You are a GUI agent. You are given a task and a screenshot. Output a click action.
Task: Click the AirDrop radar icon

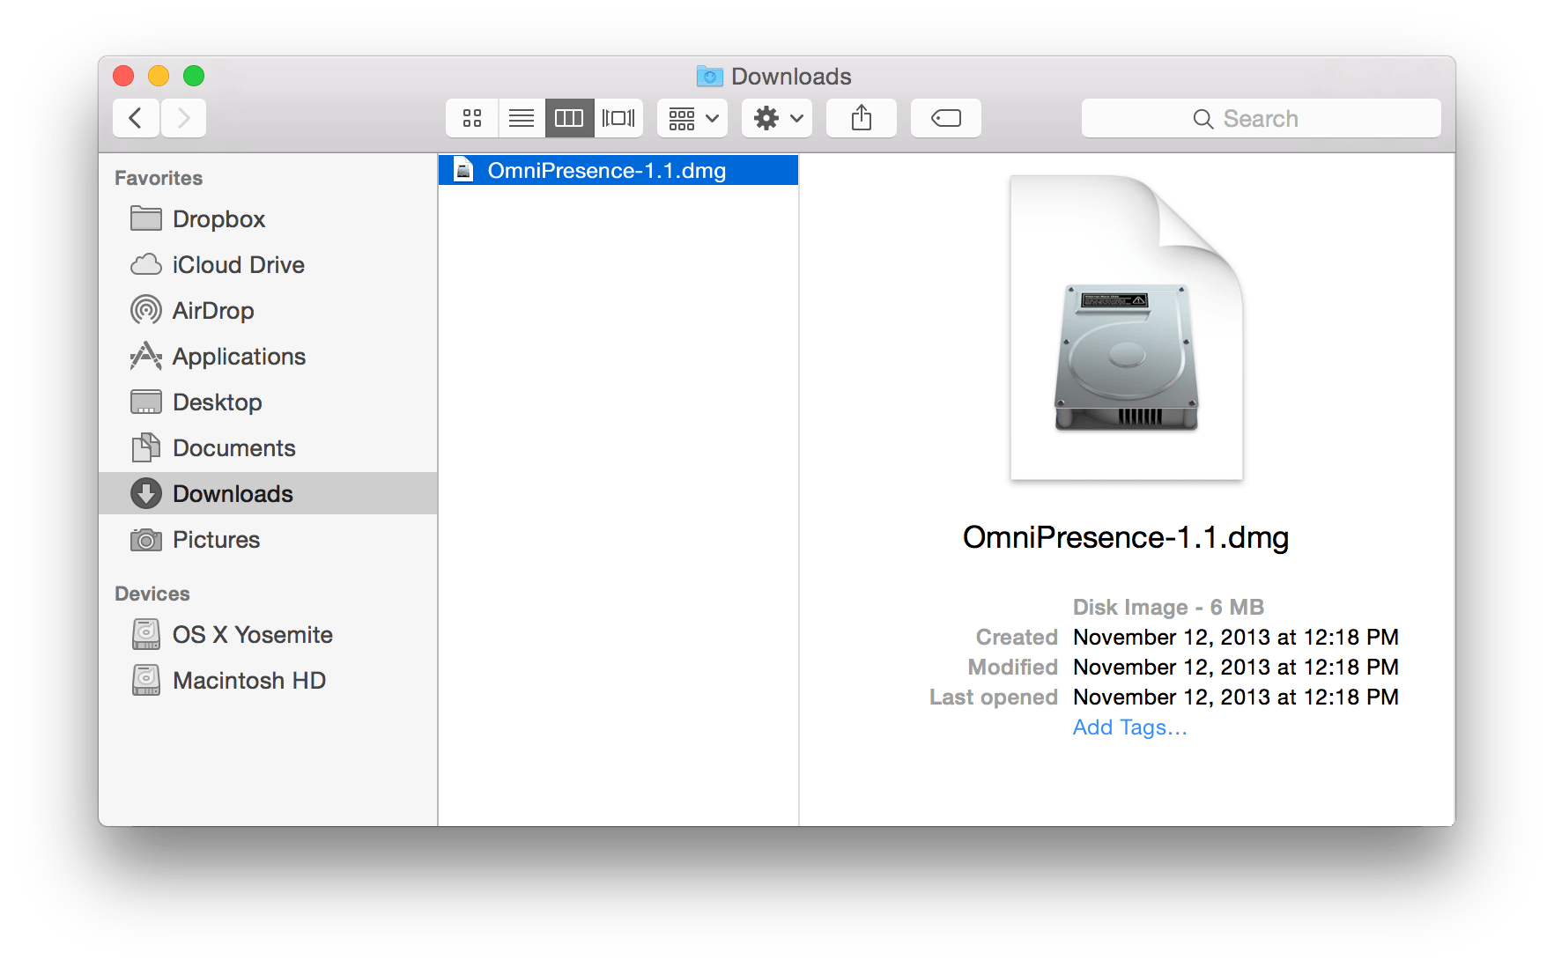pos(146,310)
